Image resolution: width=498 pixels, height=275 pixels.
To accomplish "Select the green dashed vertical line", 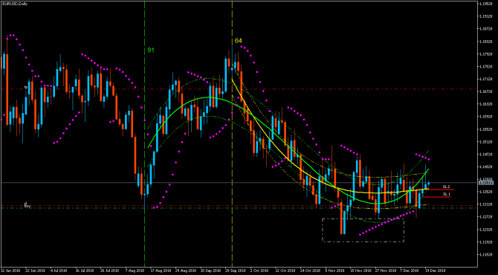I will 144,133.
